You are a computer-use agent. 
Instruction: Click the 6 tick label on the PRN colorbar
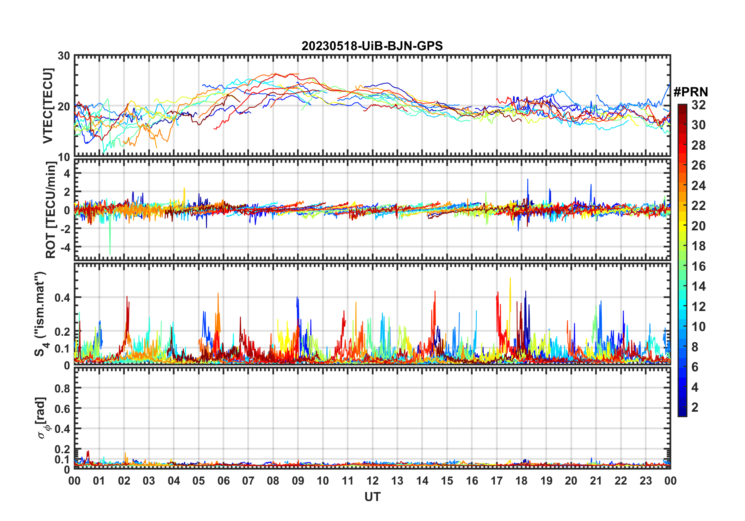[695, 367]
